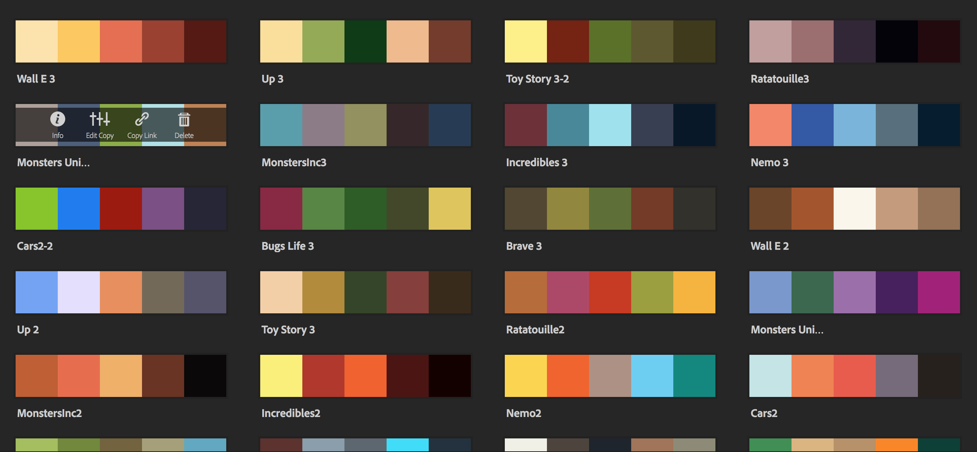
Task: Open the Nemo2 theme name
Action: point(523,413)
